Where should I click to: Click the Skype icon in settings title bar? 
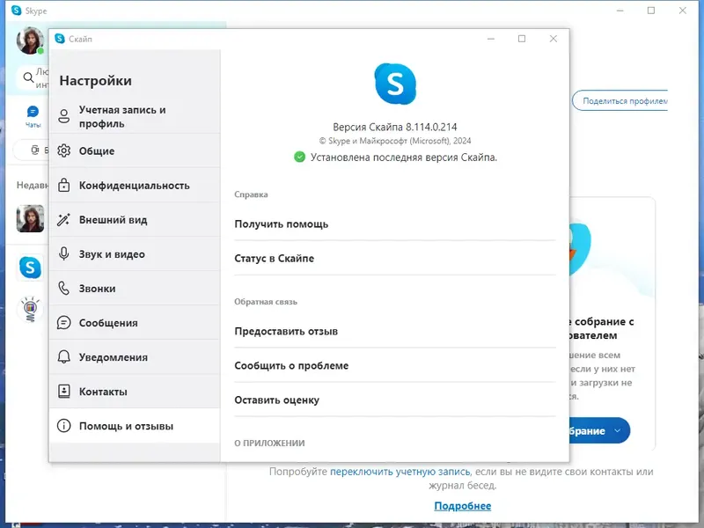point(60,39)
